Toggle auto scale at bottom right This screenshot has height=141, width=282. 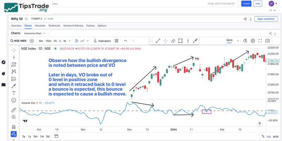[276, 136]
